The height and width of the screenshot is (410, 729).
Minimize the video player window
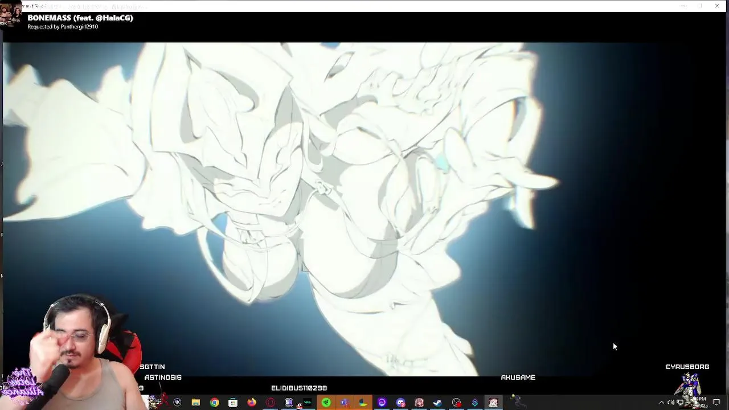click(x=682, y=6)
